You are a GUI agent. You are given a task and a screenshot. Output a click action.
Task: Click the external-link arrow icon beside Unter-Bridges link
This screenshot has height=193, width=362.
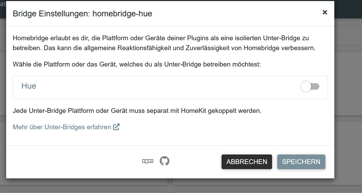coord(116,127)
